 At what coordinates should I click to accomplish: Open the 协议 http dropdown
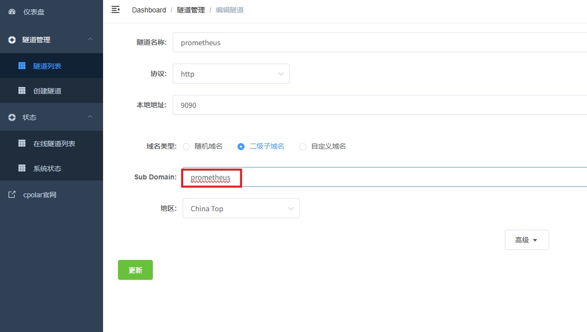[231, 74]
